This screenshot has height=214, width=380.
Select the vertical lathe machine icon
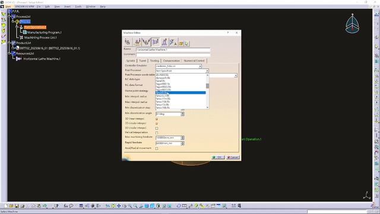164,42
